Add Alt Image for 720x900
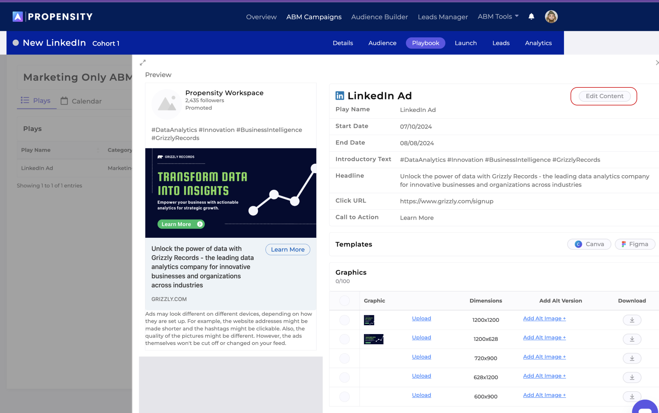The image size is (659, 413). pos(544,357)
